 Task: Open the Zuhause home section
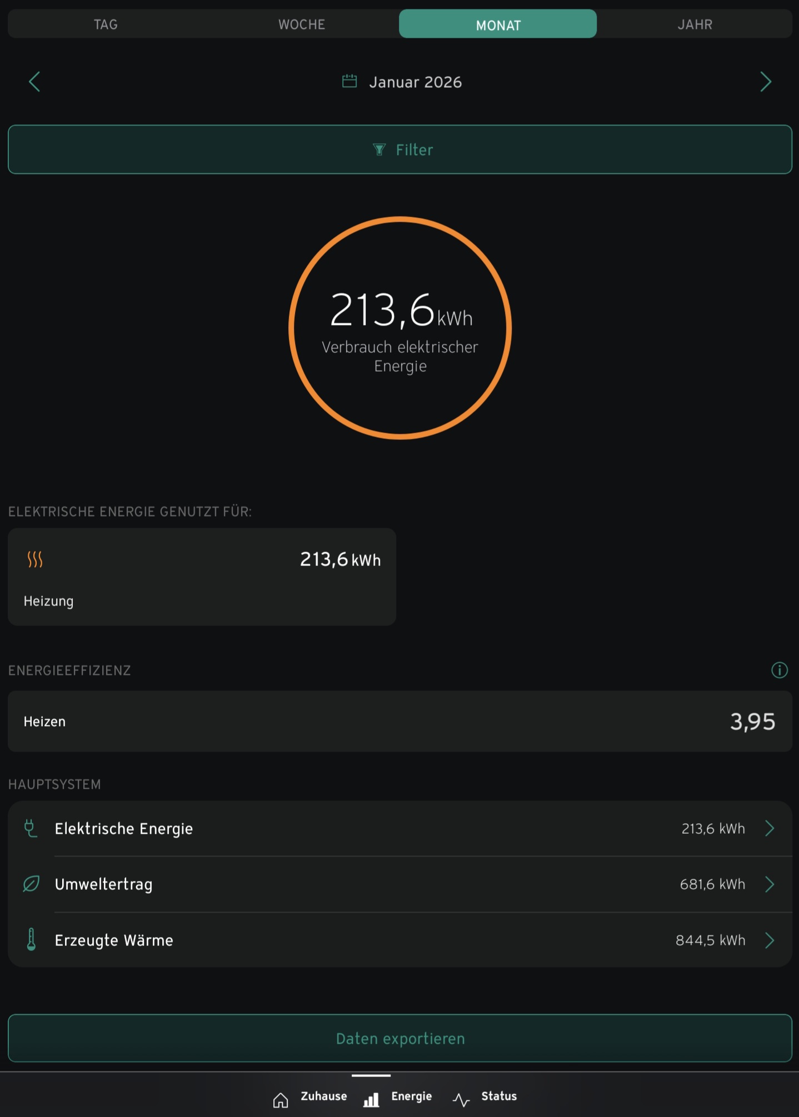(310, 1096)
